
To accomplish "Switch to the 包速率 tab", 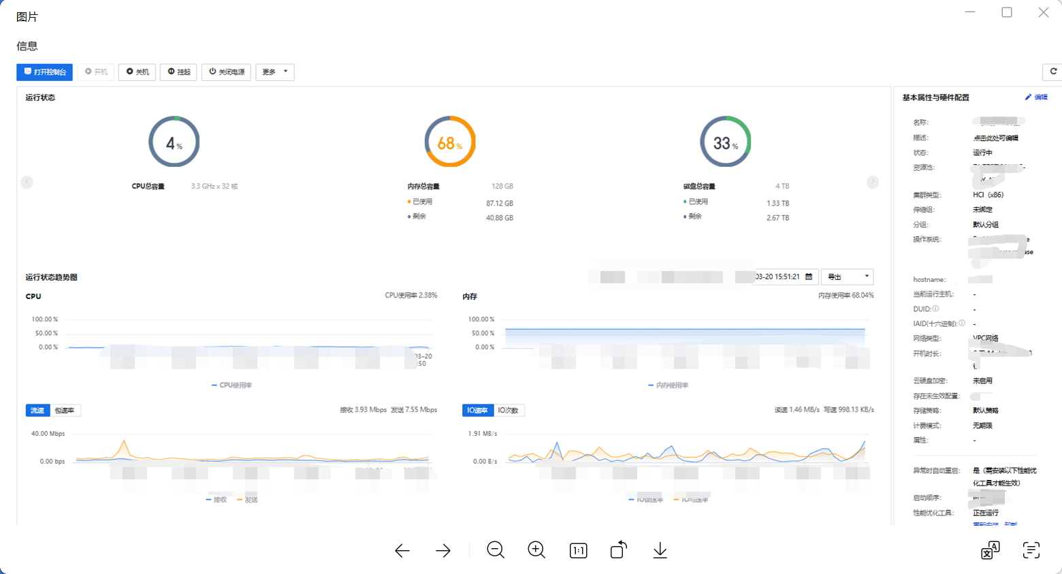I will pyautogui.click(x=65, y=411).
